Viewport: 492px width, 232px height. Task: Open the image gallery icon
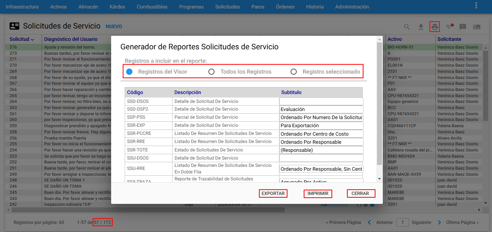pos(477,27)
